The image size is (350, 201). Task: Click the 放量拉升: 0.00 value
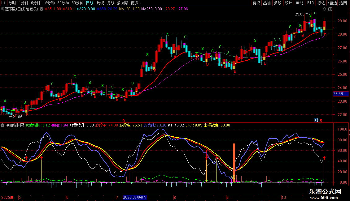point(81,125)
